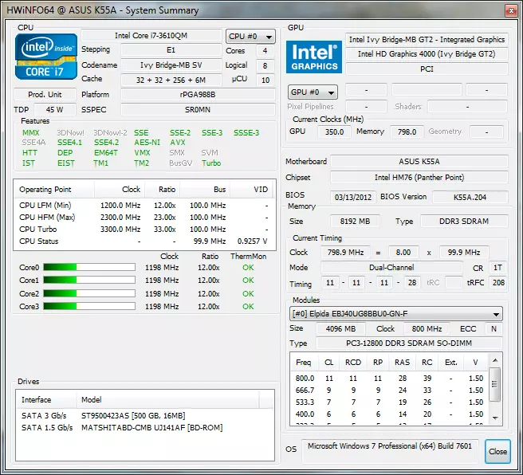Screen dimensions: 523x475
Task: Click the 798.9 MHz memory clock value
Action: (345, 253)
